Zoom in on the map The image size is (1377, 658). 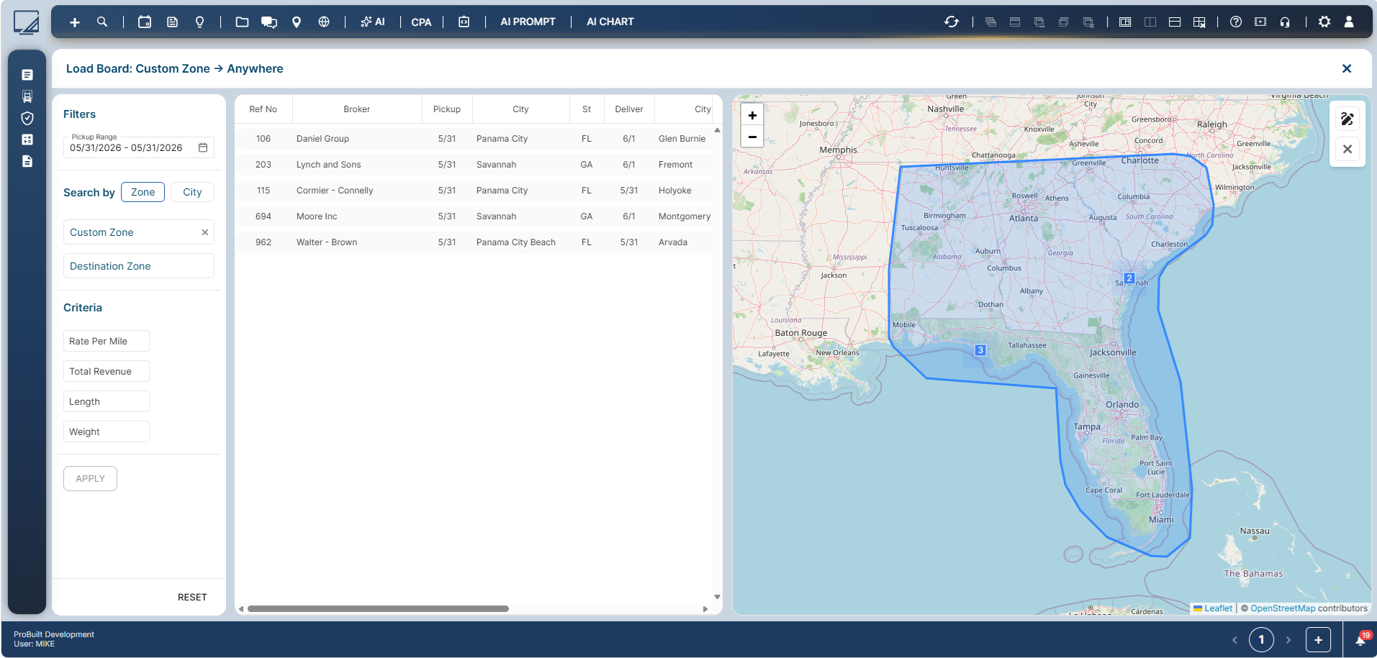click(752, 115)
